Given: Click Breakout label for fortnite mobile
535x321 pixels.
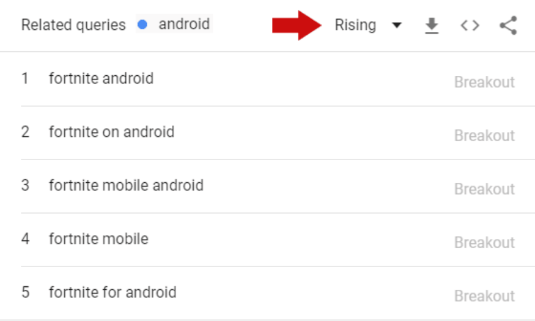Looking at the screenshot, I should (484, 243).
